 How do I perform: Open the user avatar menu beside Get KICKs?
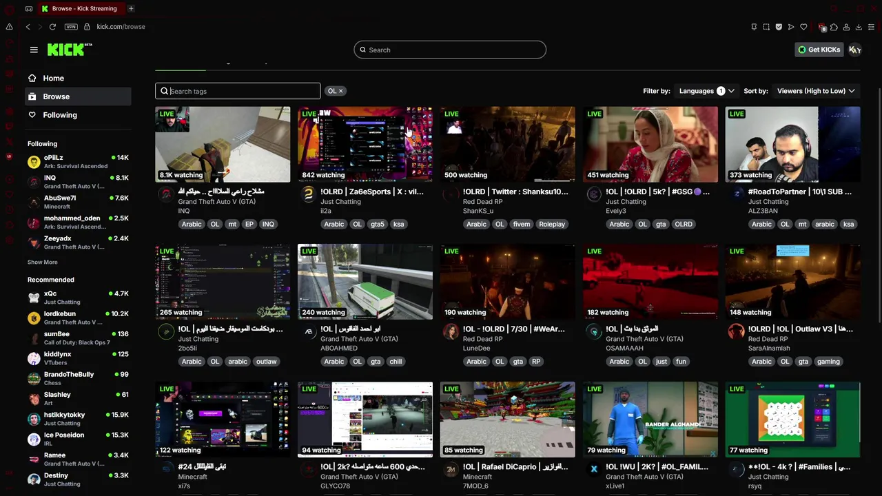pos(855,50)
